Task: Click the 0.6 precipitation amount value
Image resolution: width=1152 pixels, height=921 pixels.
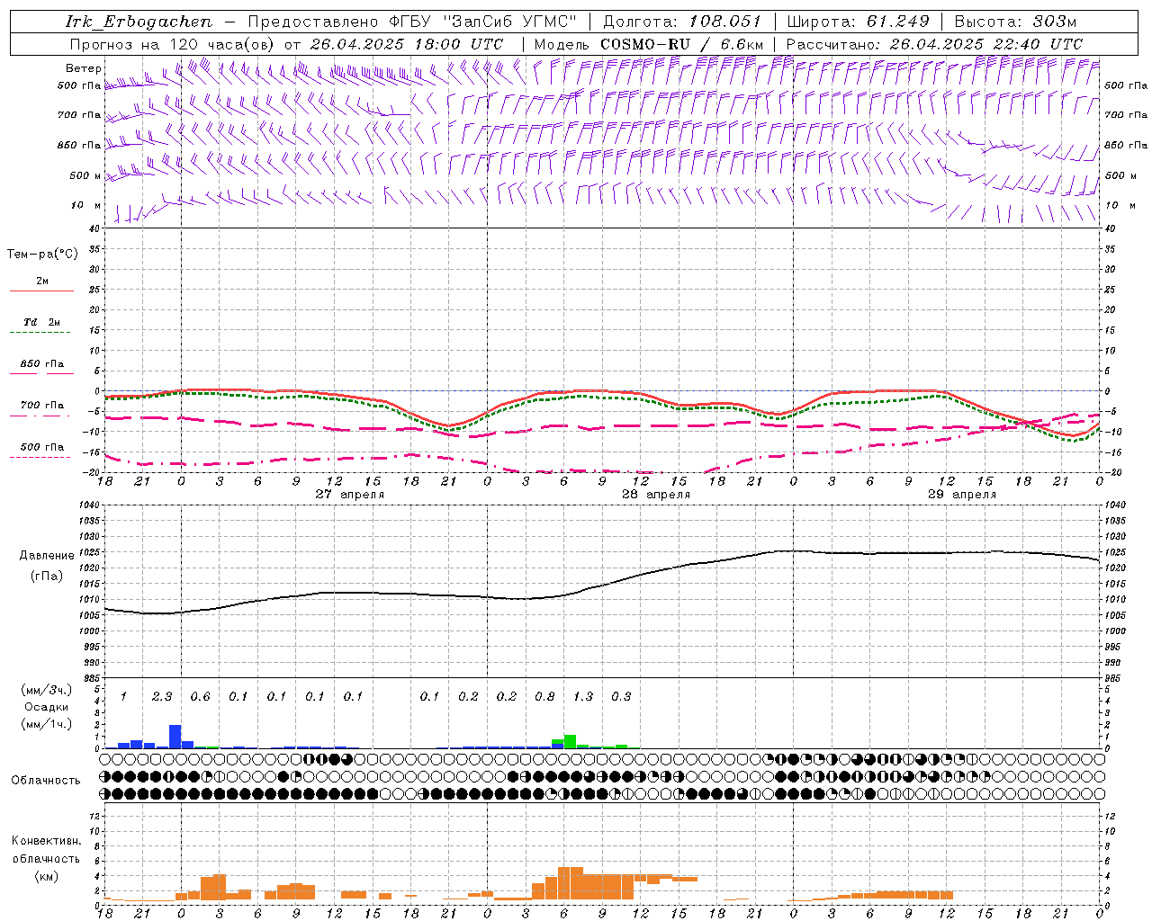Action: click(x=200, y=697)
